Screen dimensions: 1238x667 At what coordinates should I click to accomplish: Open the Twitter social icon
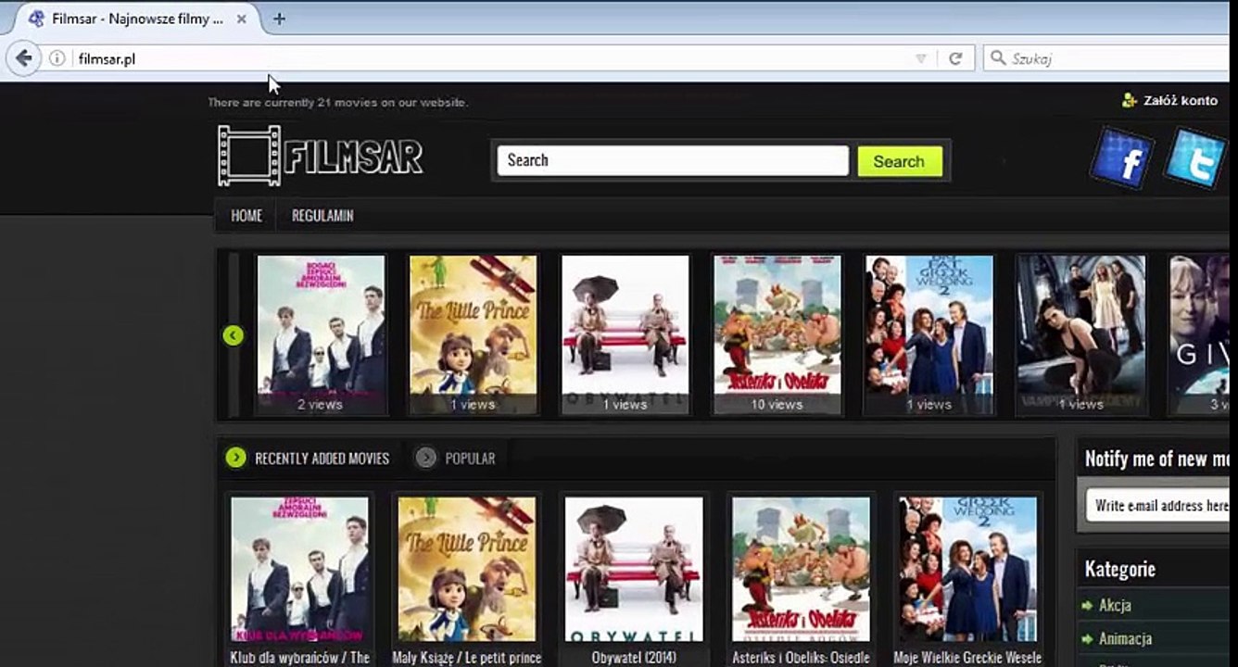coord(1196,158)
